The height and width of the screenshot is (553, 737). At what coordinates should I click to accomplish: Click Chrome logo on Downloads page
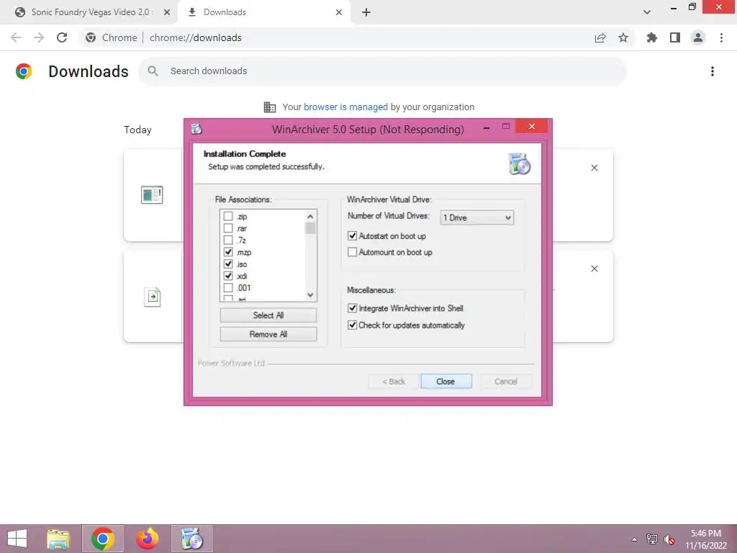pyautogui.click(x=24, y=71)
